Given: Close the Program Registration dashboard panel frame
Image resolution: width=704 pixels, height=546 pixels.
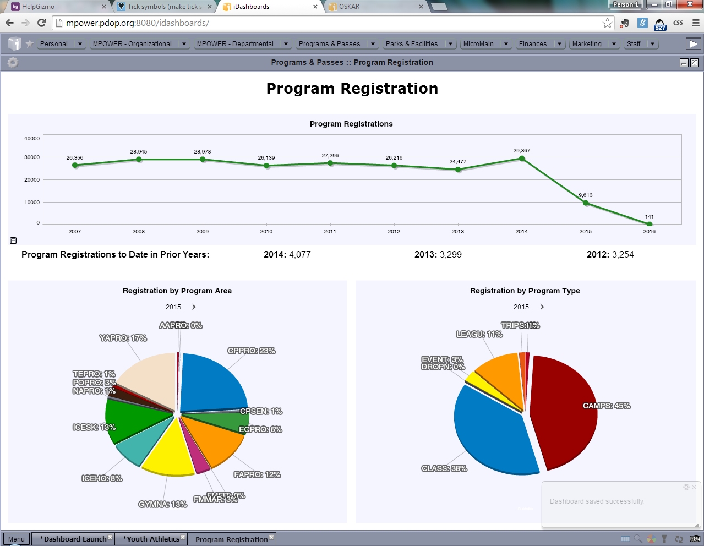Looking at the screenshot, I should [x=695, y=63].
